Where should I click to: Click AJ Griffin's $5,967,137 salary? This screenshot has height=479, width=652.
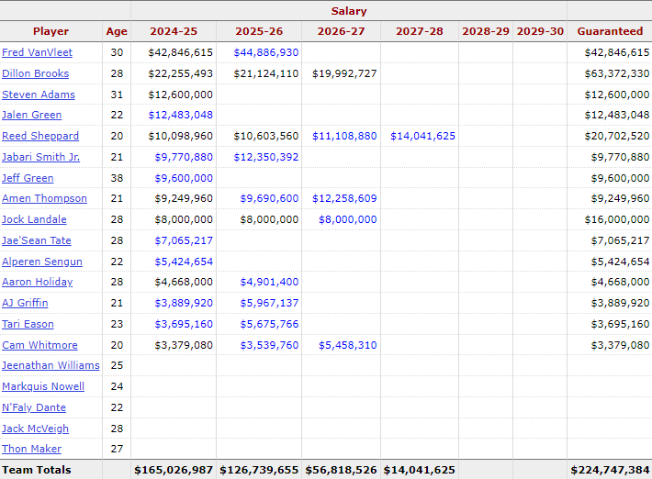point(269,303)
